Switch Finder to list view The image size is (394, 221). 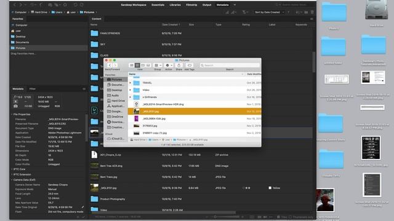pyautogui.click(x=137, y=66)
